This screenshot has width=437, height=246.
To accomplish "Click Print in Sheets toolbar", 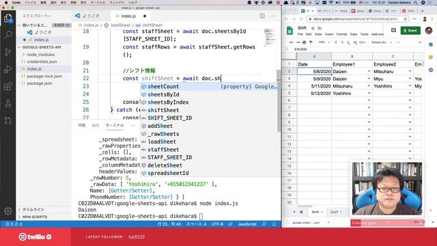I will (x=305, y=42).
